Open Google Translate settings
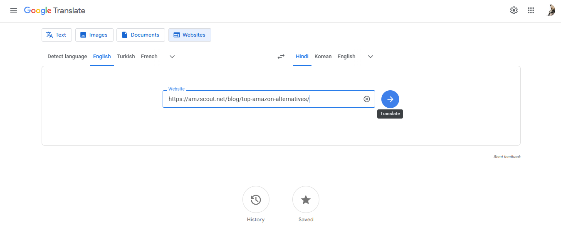Screen dimensions: 561x245 (514, 10)
